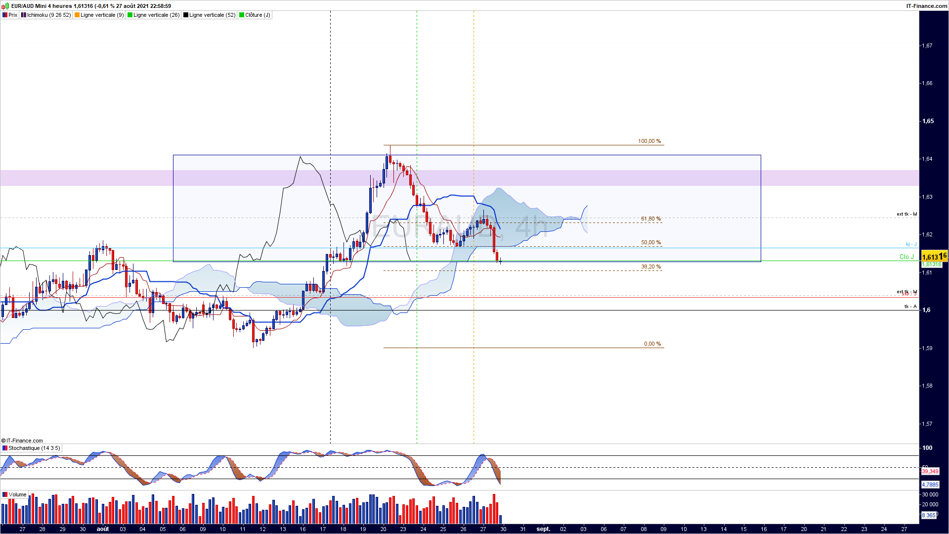Click the upper ext tk - M label
Viewport: 949px width, 534px height.
click(x=907, y=214)
